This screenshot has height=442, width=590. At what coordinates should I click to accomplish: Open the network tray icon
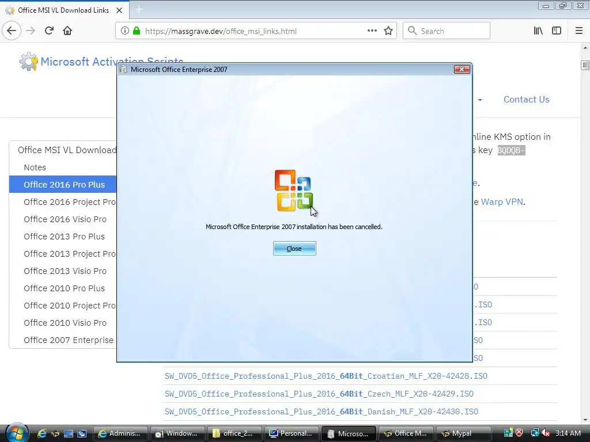pos(535,433)
